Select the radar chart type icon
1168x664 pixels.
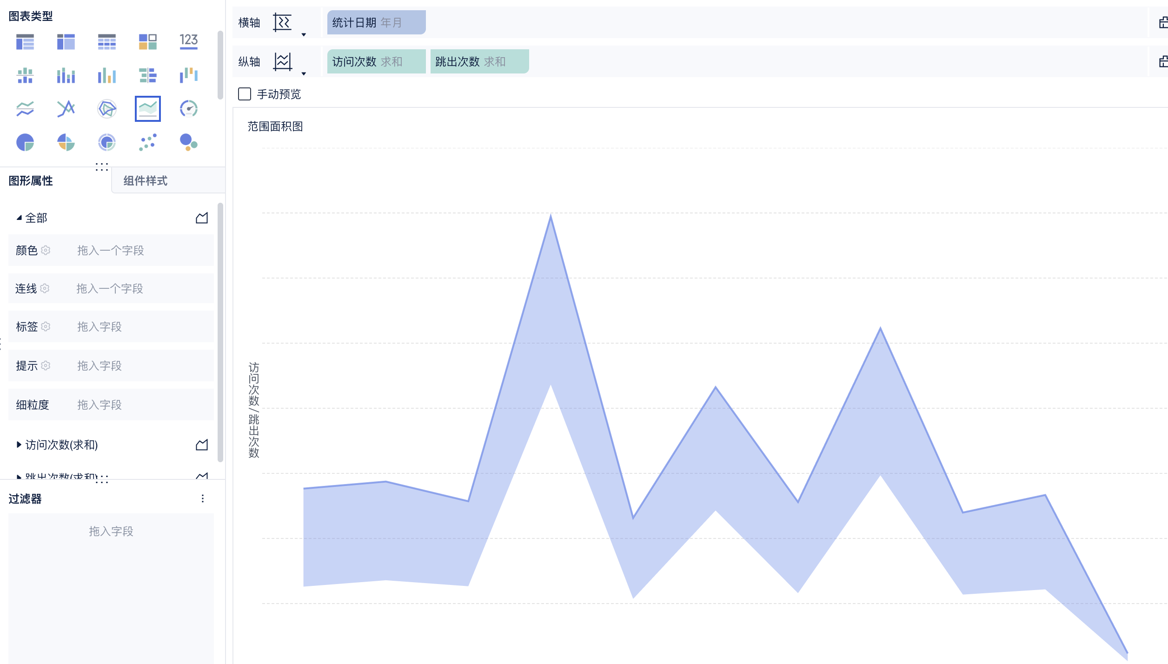pyautogui.click(x=107, y=109)
